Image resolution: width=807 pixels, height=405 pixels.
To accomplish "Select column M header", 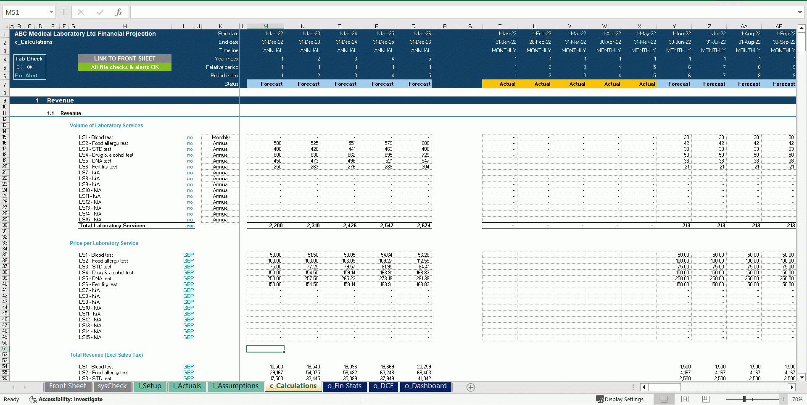I will [x=266, y=26].
